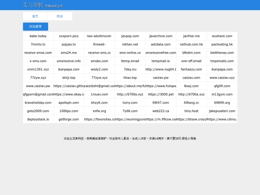Viewport: 260px width, 195px height.
Task: Open the 7day.icu link
Action: tap(130, 69)
